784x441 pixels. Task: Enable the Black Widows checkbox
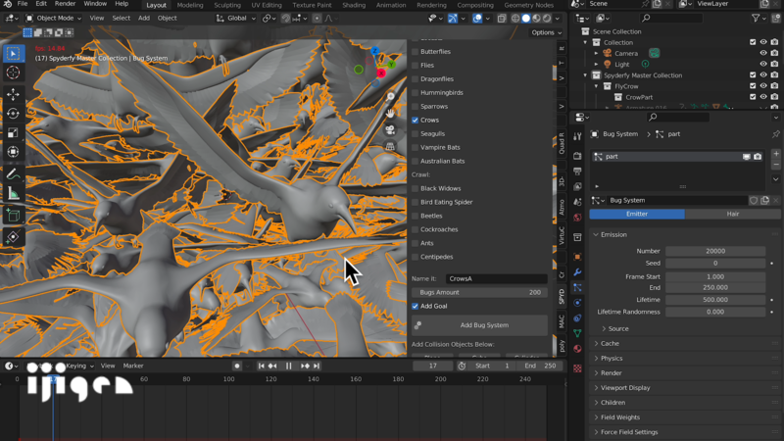[x=415, y=188]
